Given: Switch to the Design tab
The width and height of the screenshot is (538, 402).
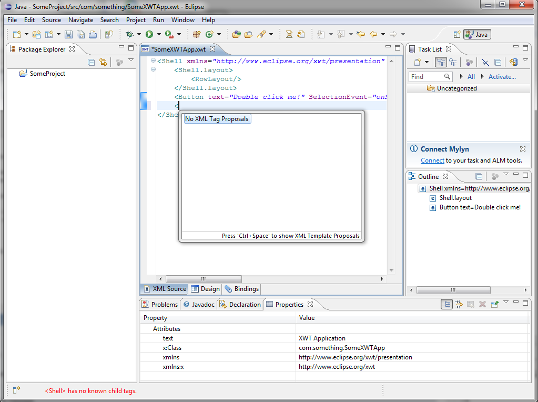Looking at the screenshot, I should [x=206, y=289].
